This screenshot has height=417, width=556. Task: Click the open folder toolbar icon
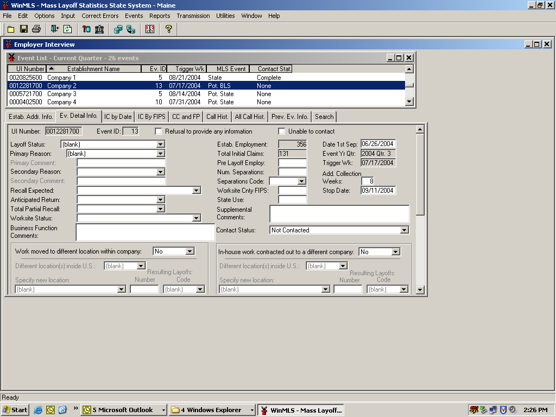[11, 29]
